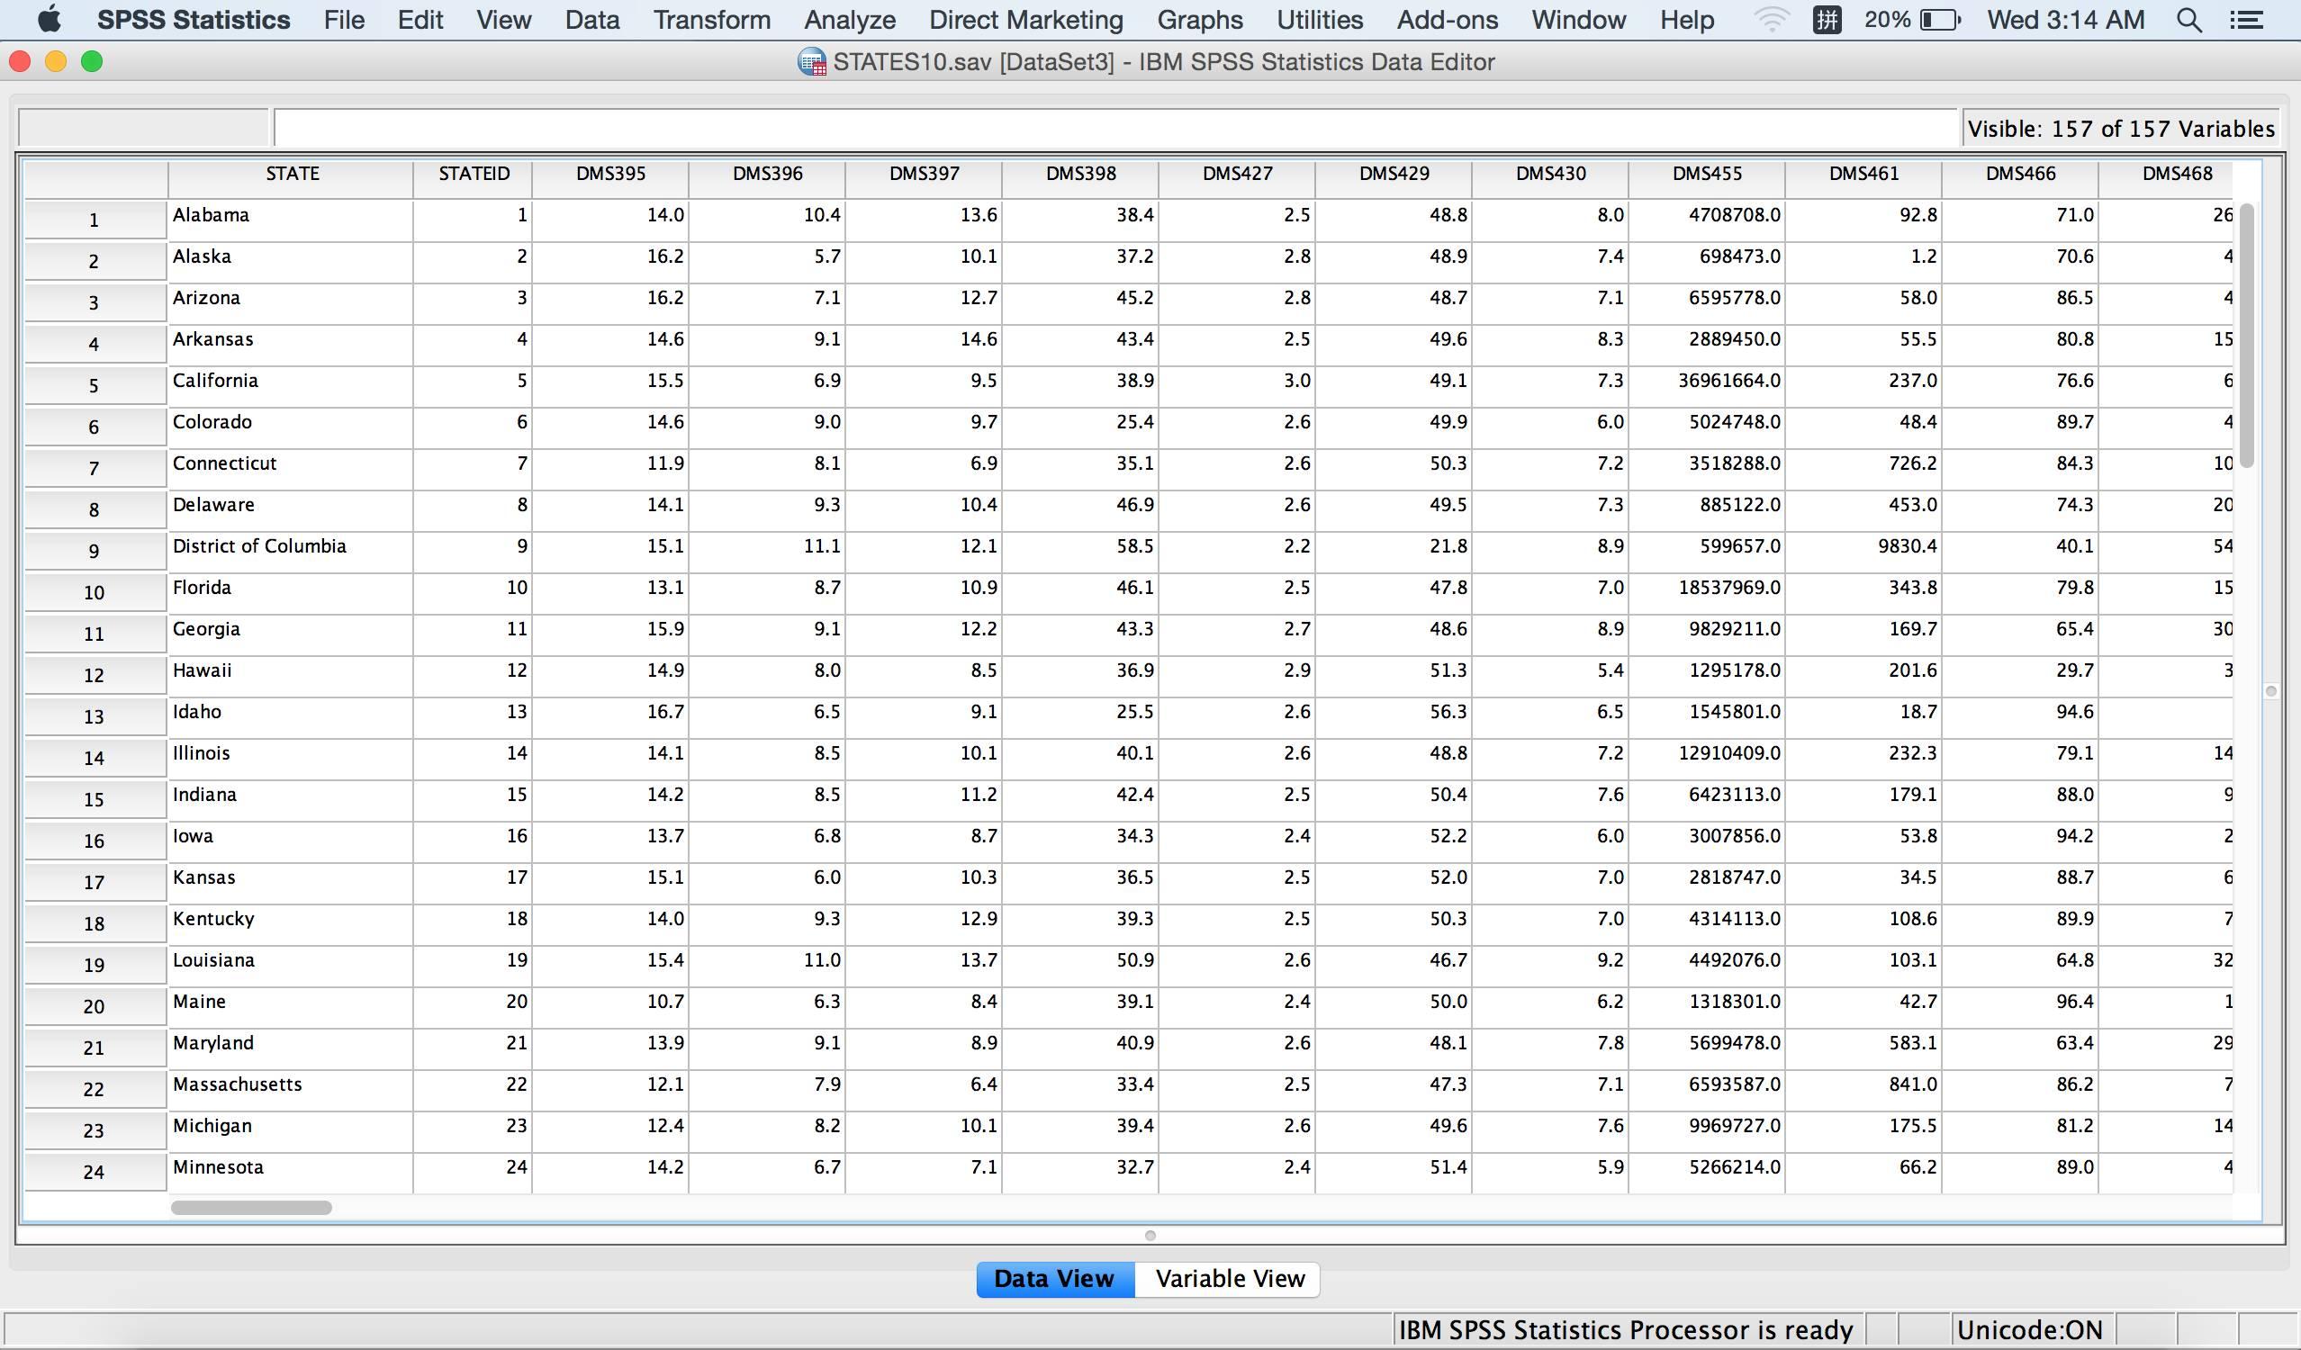2301x1350 pixels.
Task: Click the Utilities menu icon
Action: tap(1319, 19)
